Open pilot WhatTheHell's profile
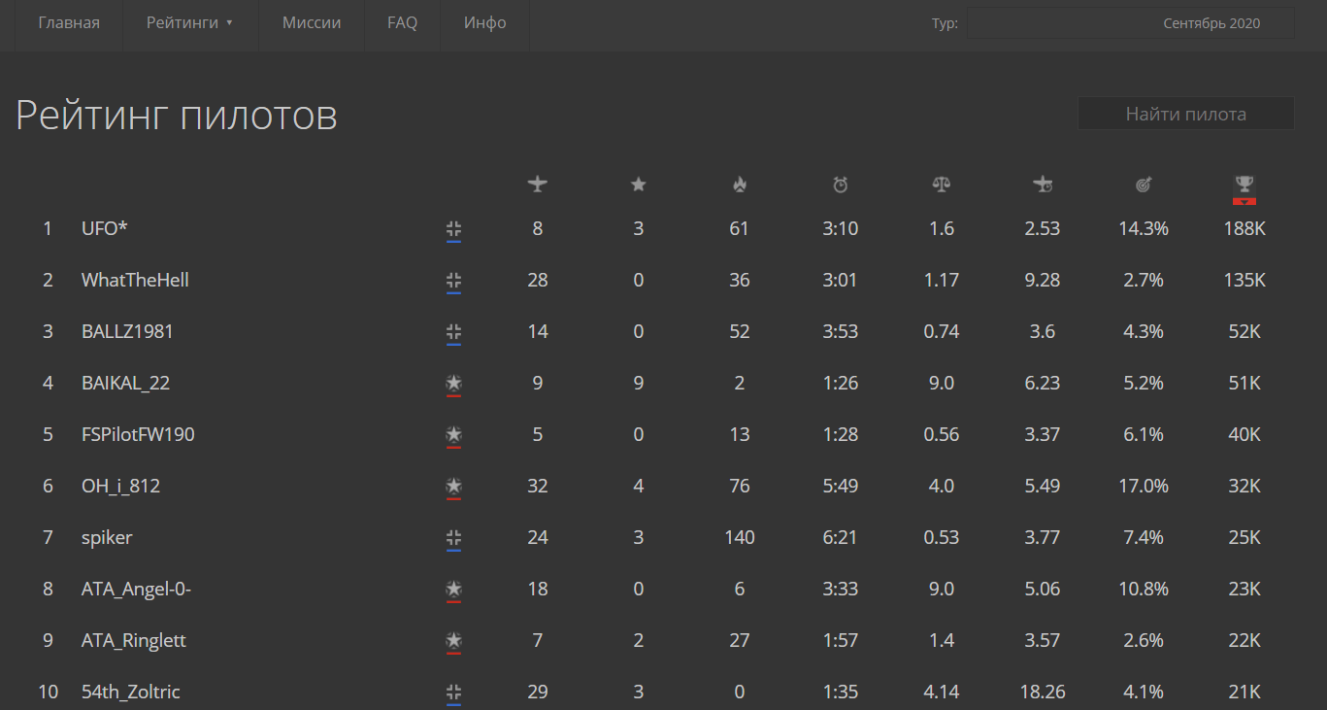Viewport: 1327px width, 710px height. [x=135, y=280]
